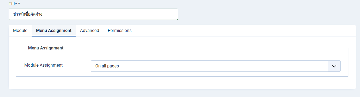The width and height of the screenshot is (360, 97).
Task: Click the Menu Assignment fieldset legend
Action: point(46,48)
